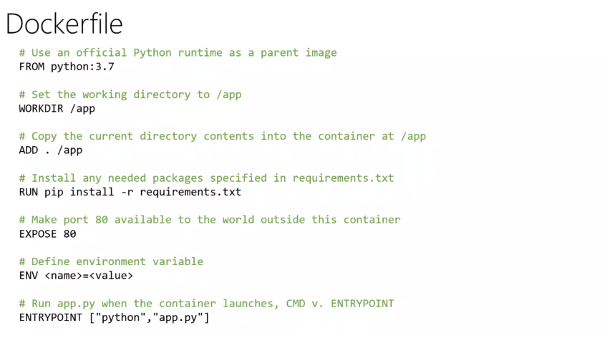Click the ENV keyword
The image size is (610, 343).
click(29, 276)
